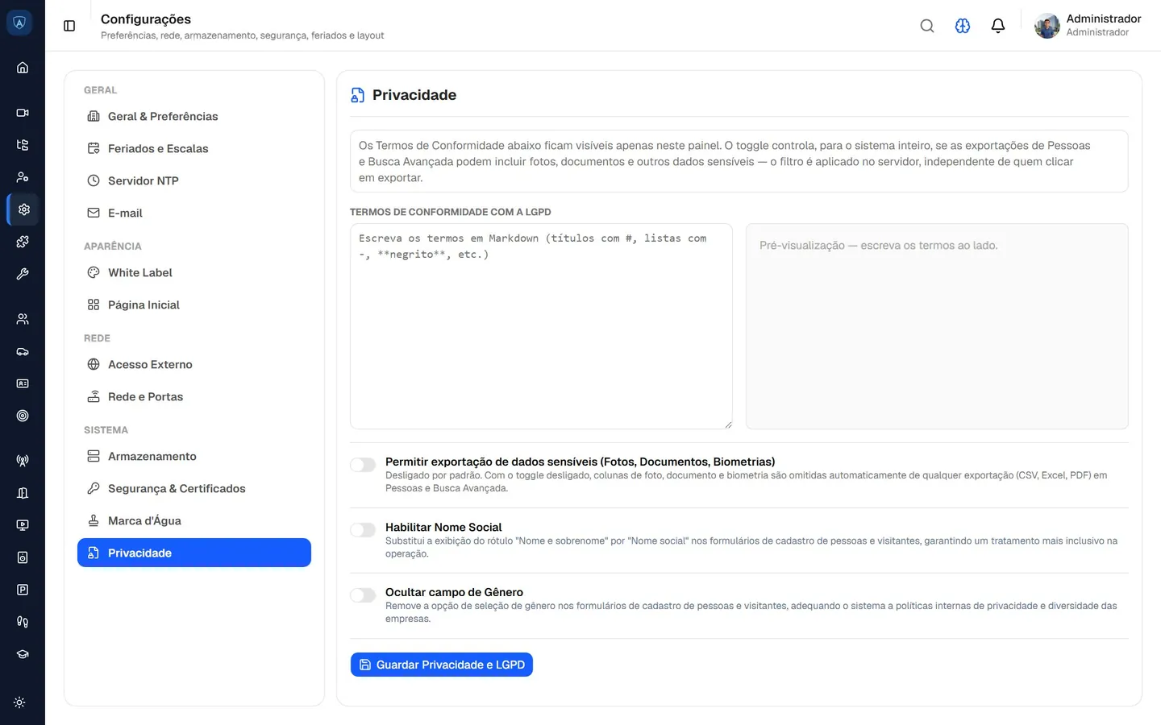Click the app logo shield icon
Image resolution: width=1161 pixels, height=725 pixels.
coord(19,23)
